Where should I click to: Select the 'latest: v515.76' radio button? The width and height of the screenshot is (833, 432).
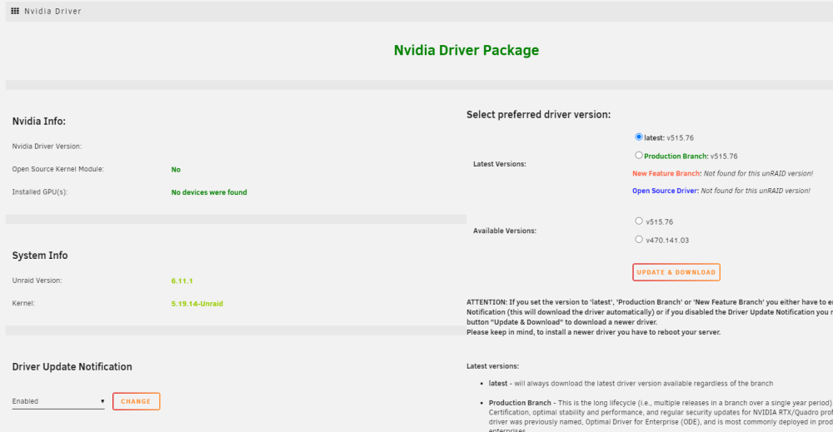coord(639,137)
